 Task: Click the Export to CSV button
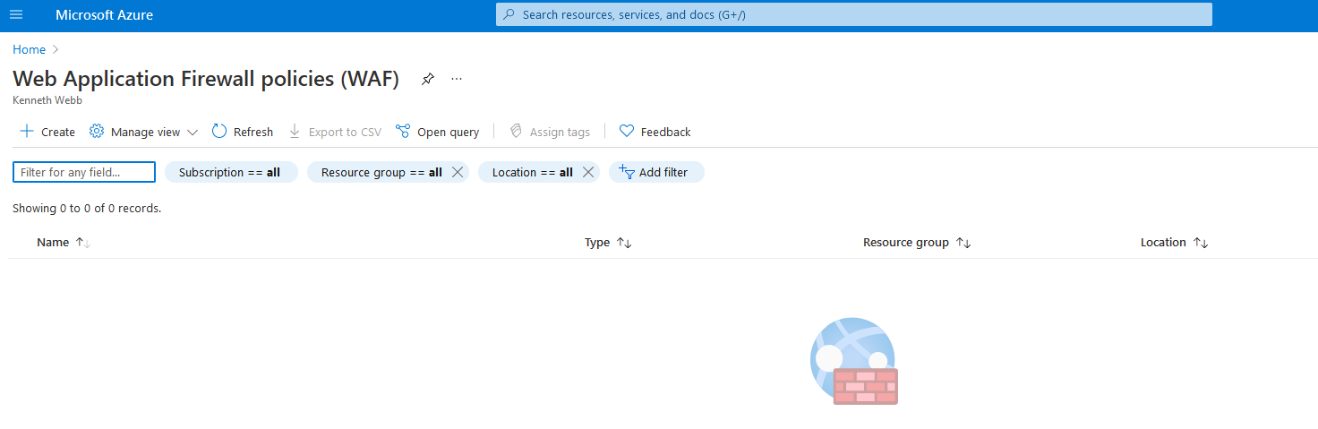click(x=335, y=132)
